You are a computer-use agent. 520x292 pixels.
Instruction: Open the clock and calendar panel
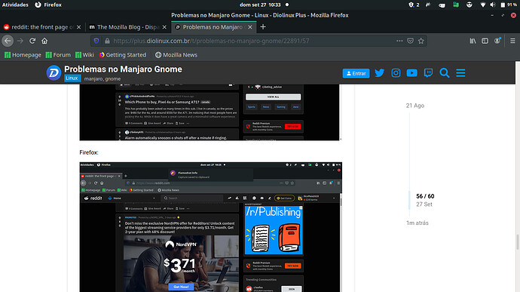(x=260, y=5)
